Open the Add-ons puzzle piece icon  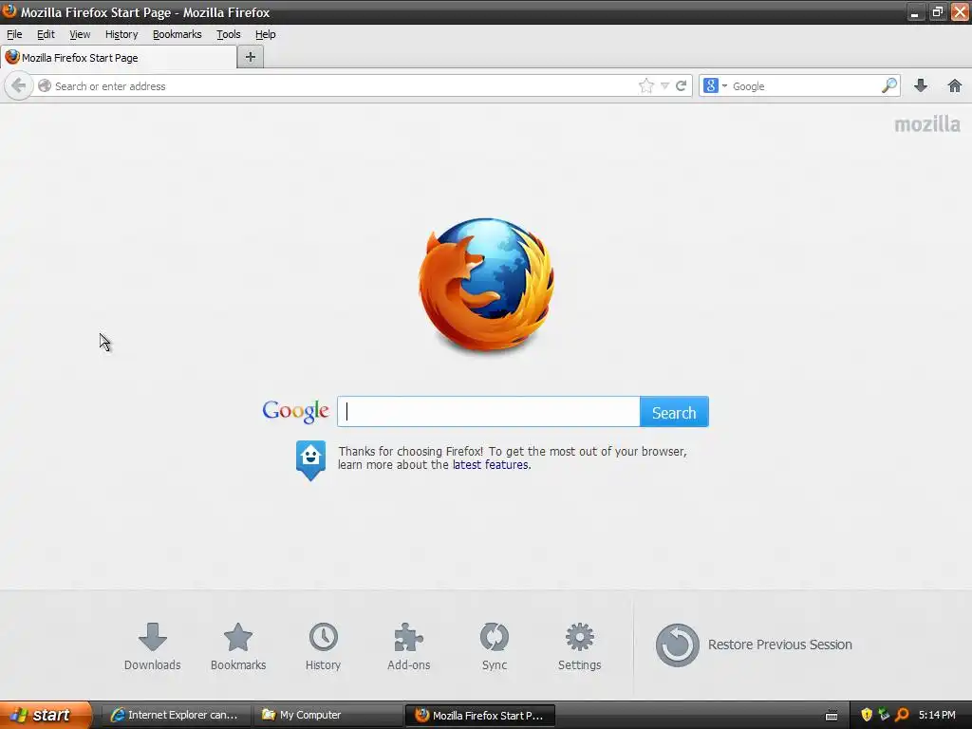tap(408, 646)
